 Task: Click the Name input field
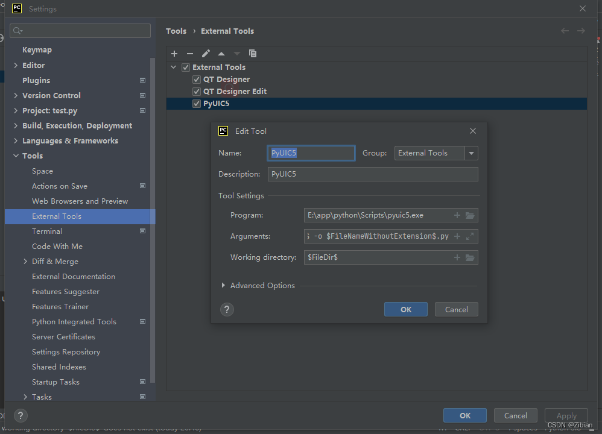pyautogui.click(x=311, y=153)
